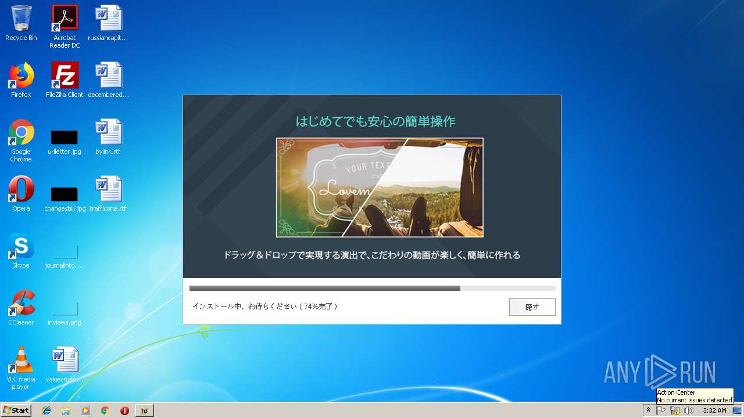Select inviews.png file icon
This screenshot has width=744, height=418.
click(x=65, y=312)
